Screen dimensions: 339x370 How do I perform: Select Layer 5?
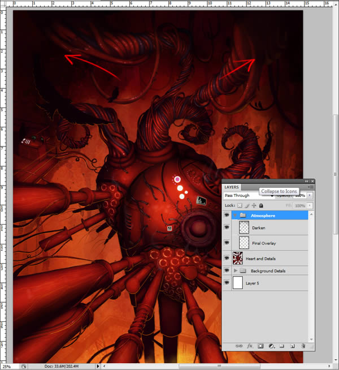click(x=270, y=283)
